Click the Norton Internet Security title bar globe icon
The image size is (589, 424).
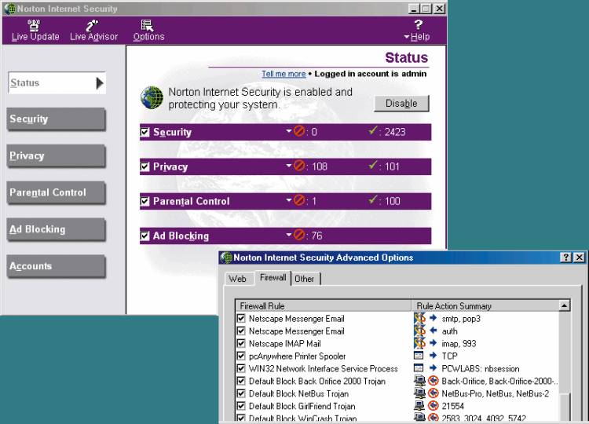click(x=9, y=9)
